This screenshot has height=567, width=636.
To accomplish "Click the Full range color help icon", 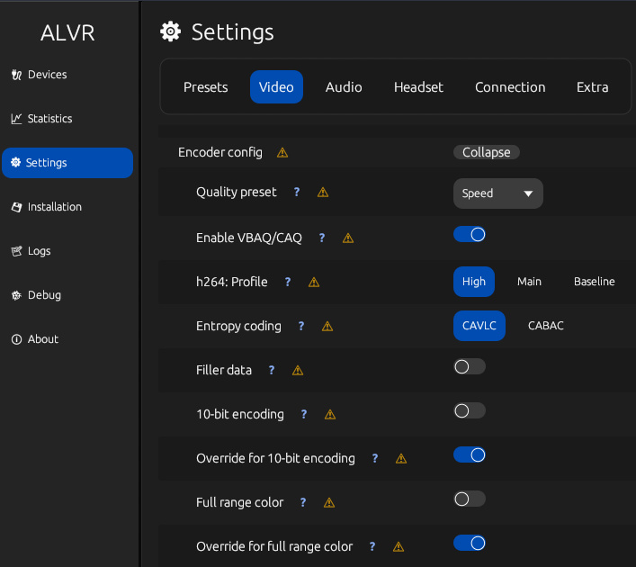I will (x=303, y=502).
